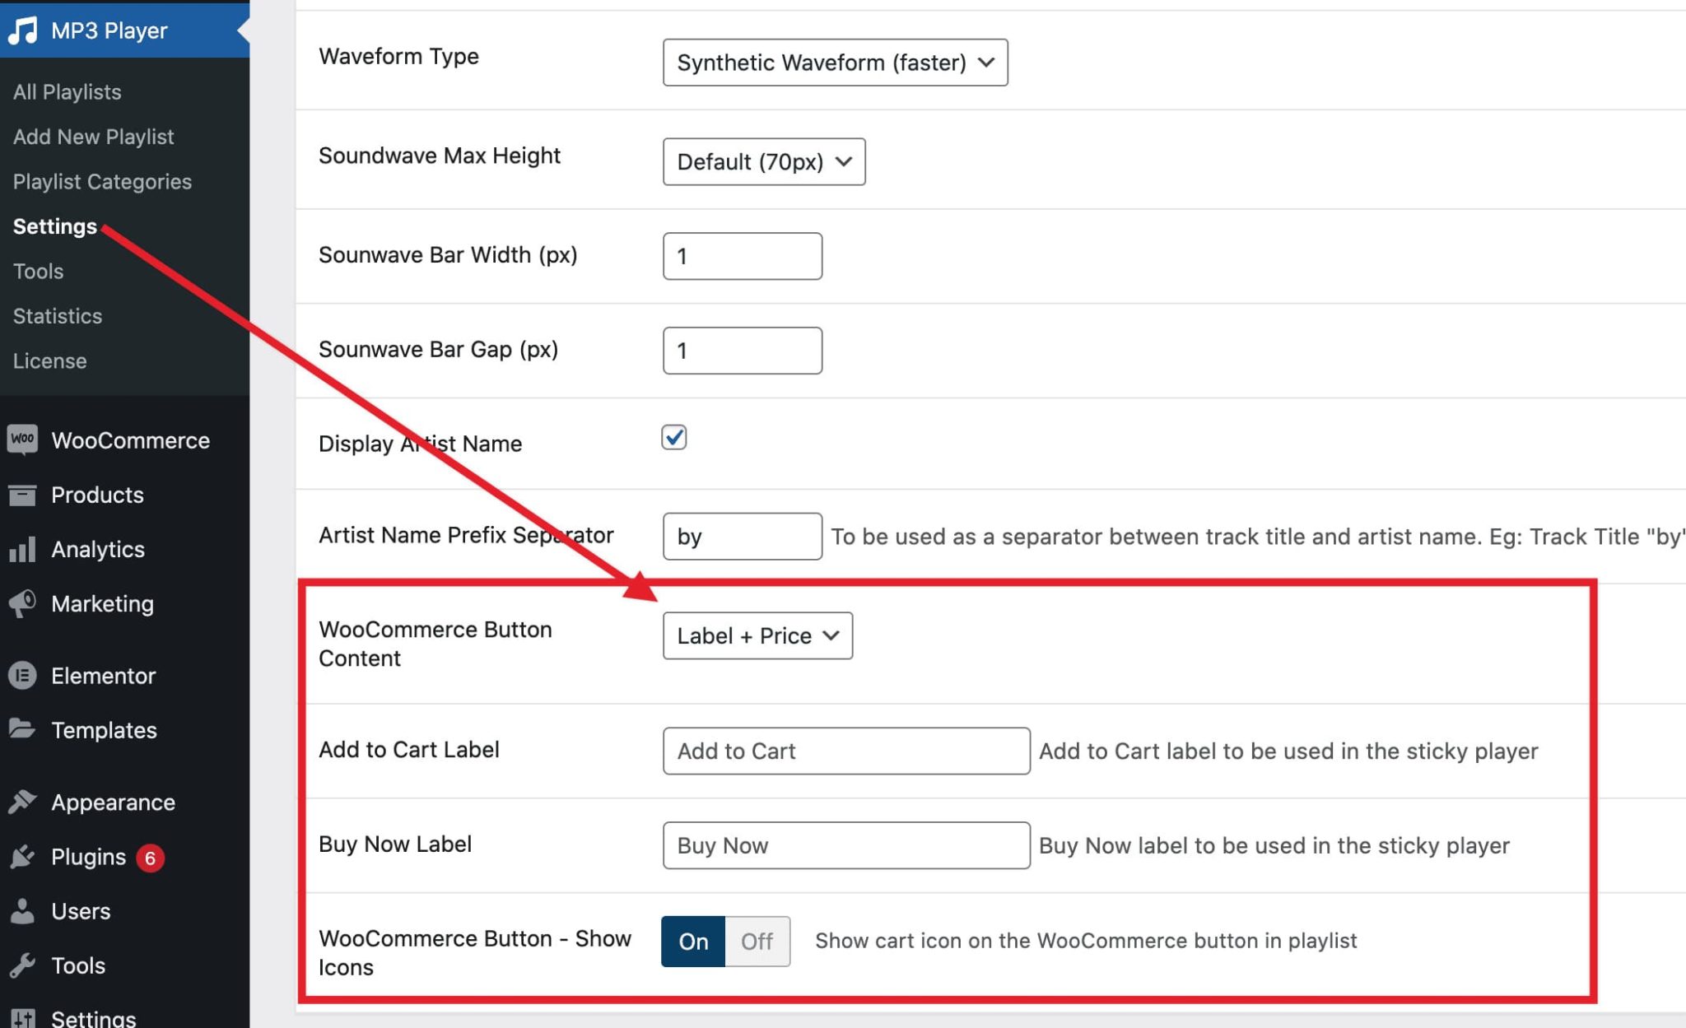Open the Waveform Type dropdown
Viewport: 1686px width, 1028px height.
point(835,63)
